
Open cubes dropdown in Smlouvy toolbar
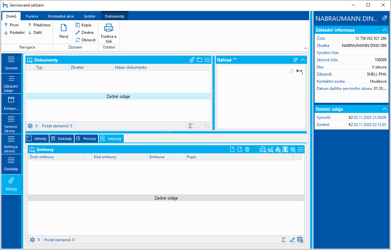tap(278, 149)
